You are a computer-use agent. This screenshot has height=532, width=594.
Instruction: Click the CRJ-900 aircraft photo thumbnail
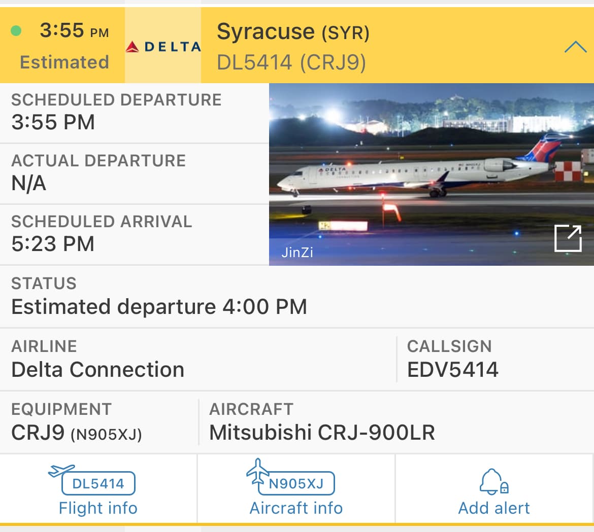416,167
